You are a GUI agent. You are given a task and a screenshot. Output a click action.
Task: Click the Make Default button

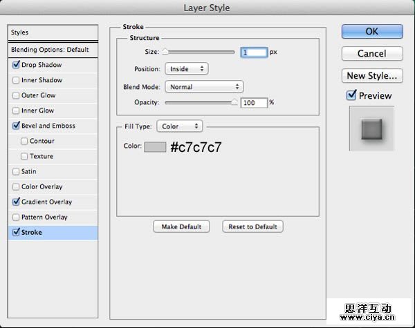(x=181, y=226)
